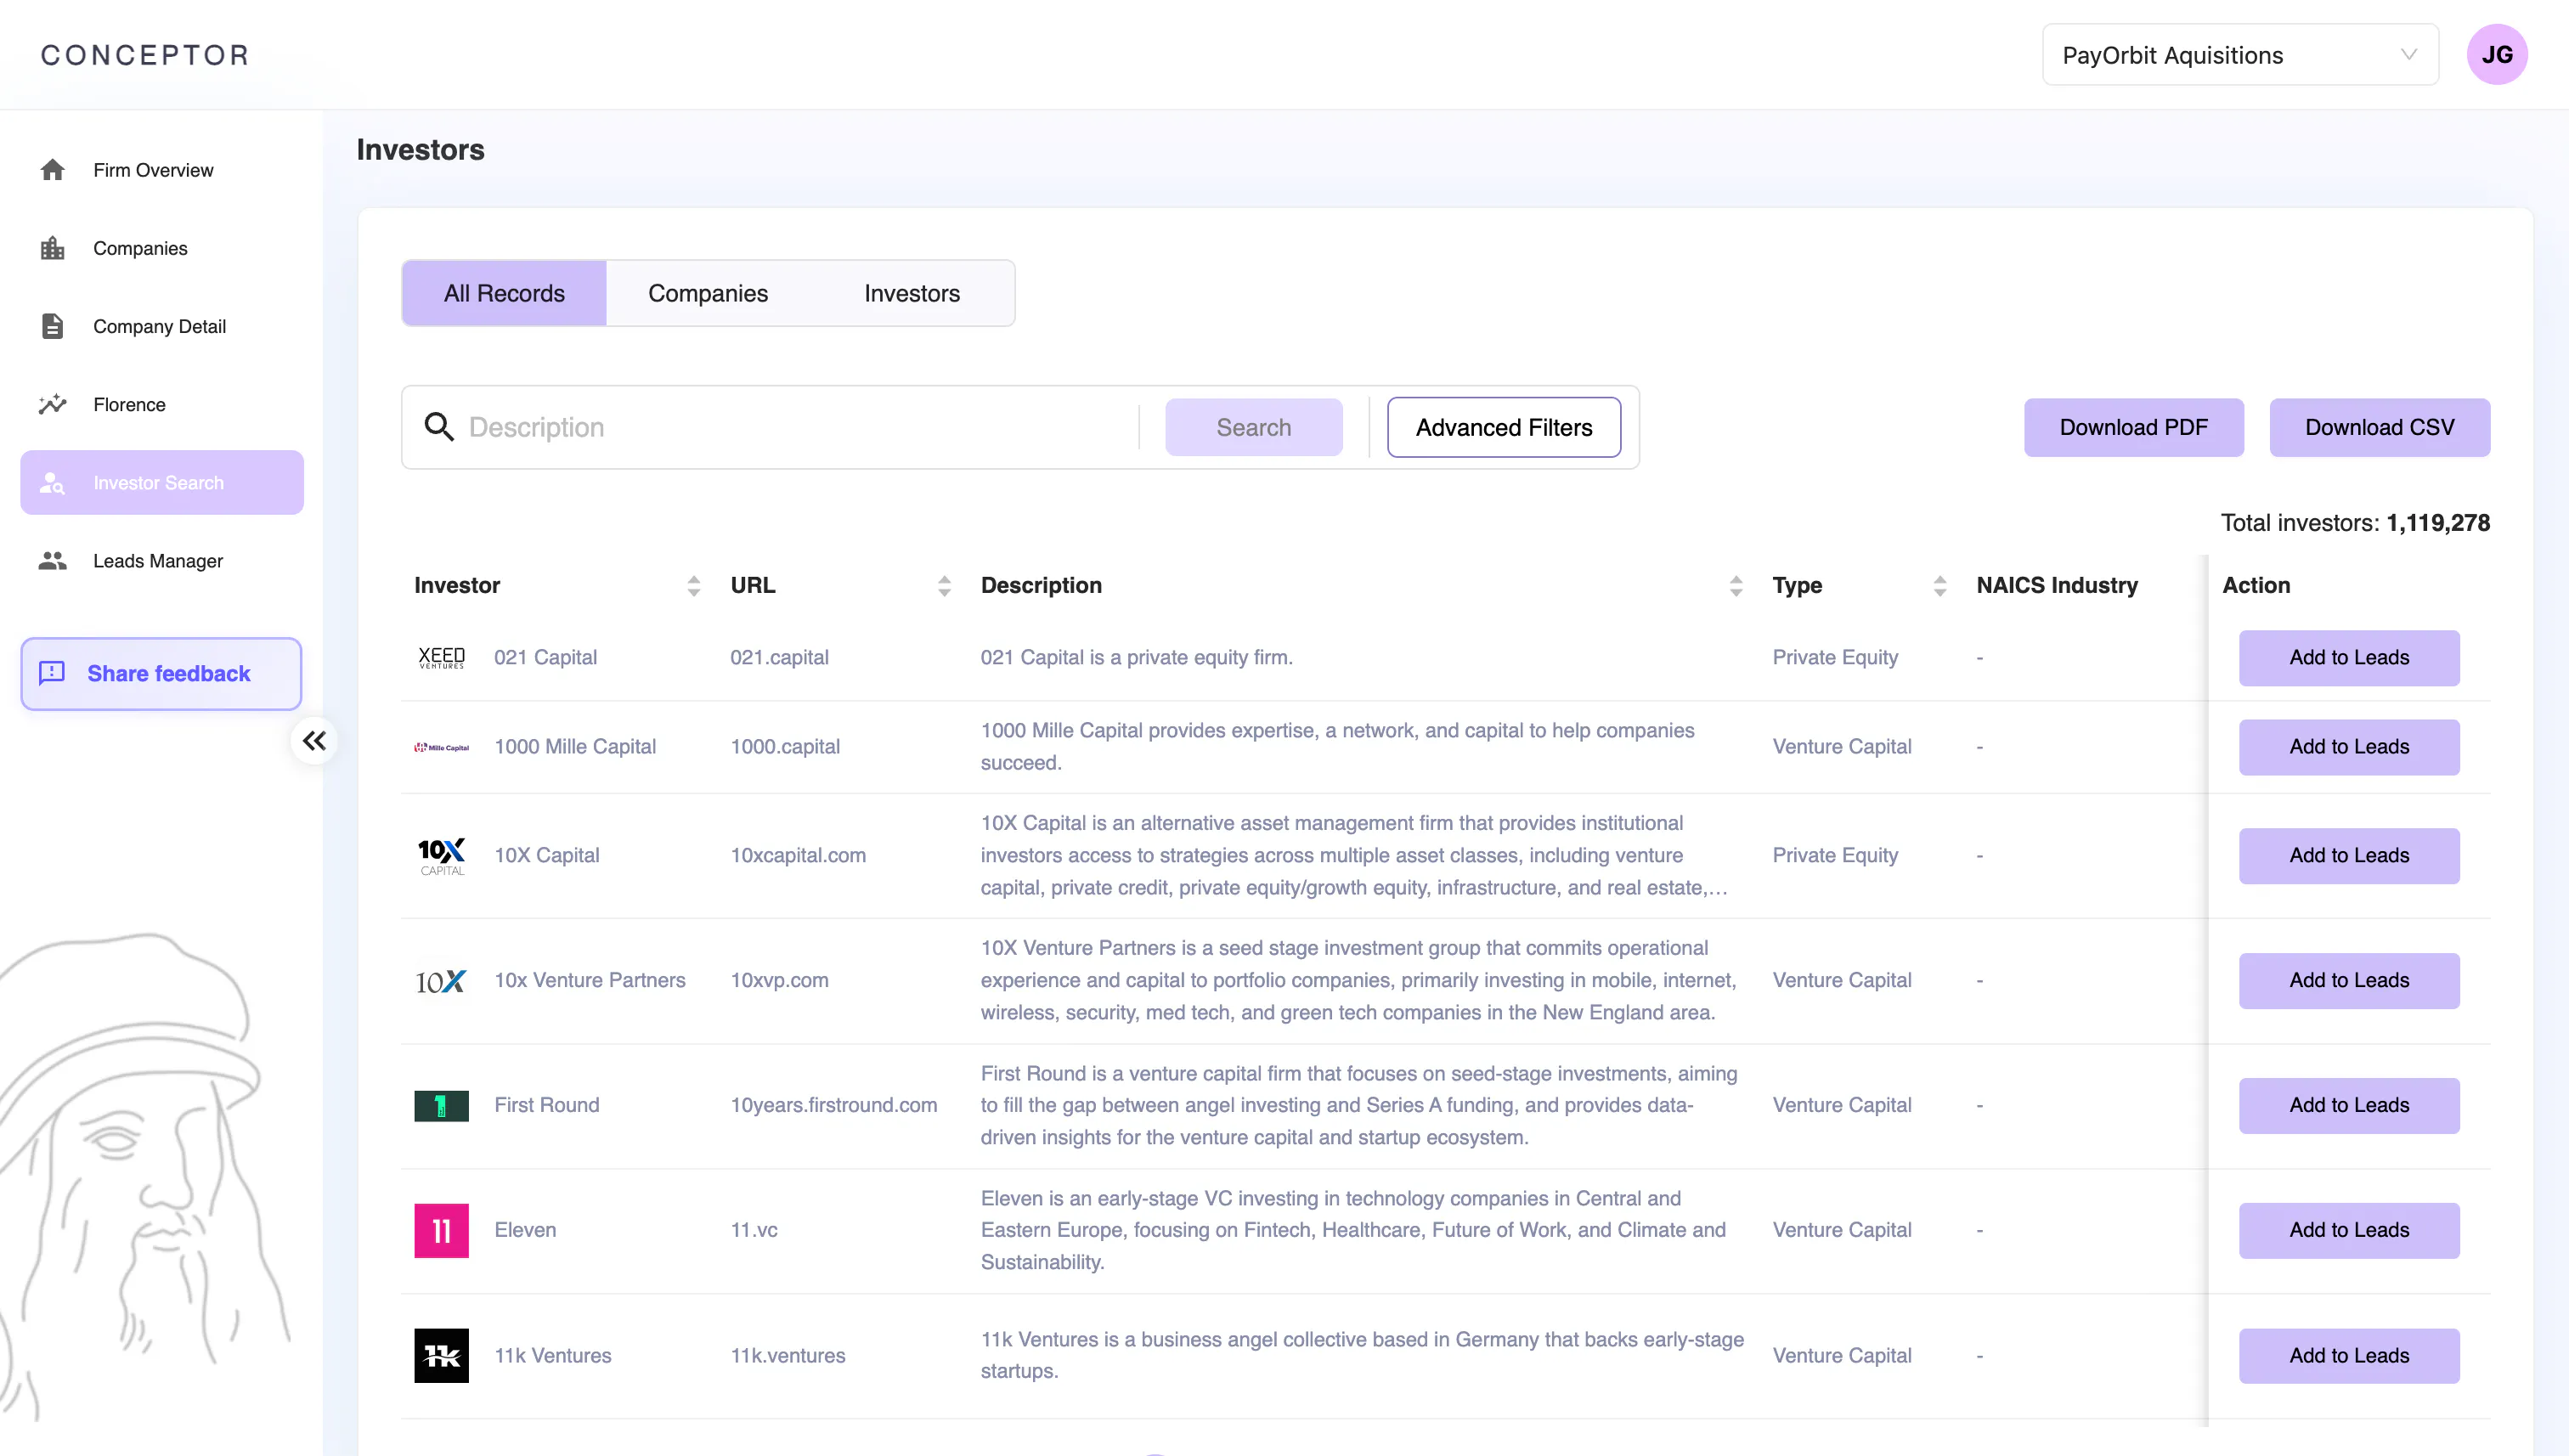Click the CONCEPTOR logo
Image resolution: width=2569 pixels, height=1456 pixels.
(145, 55)
